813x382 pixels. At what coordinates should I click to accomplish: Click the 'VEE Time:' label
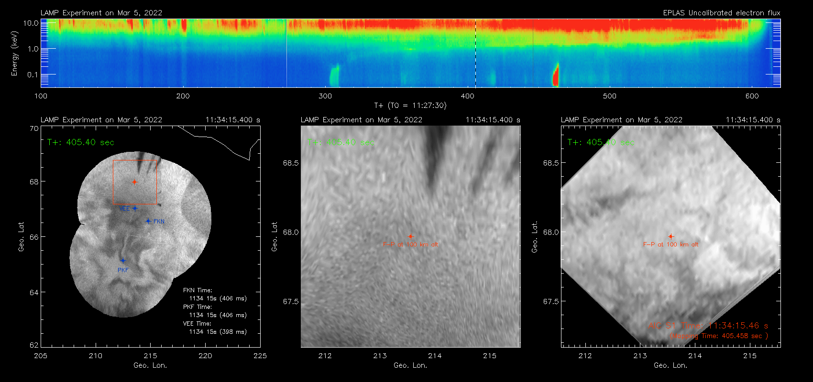198,323
